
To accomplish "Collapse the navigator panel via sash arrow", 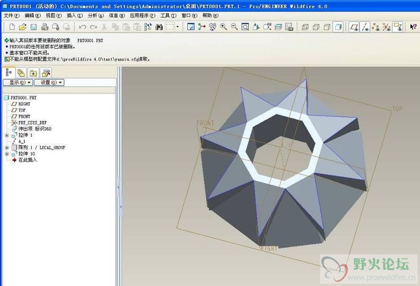I will click(118, 187).
